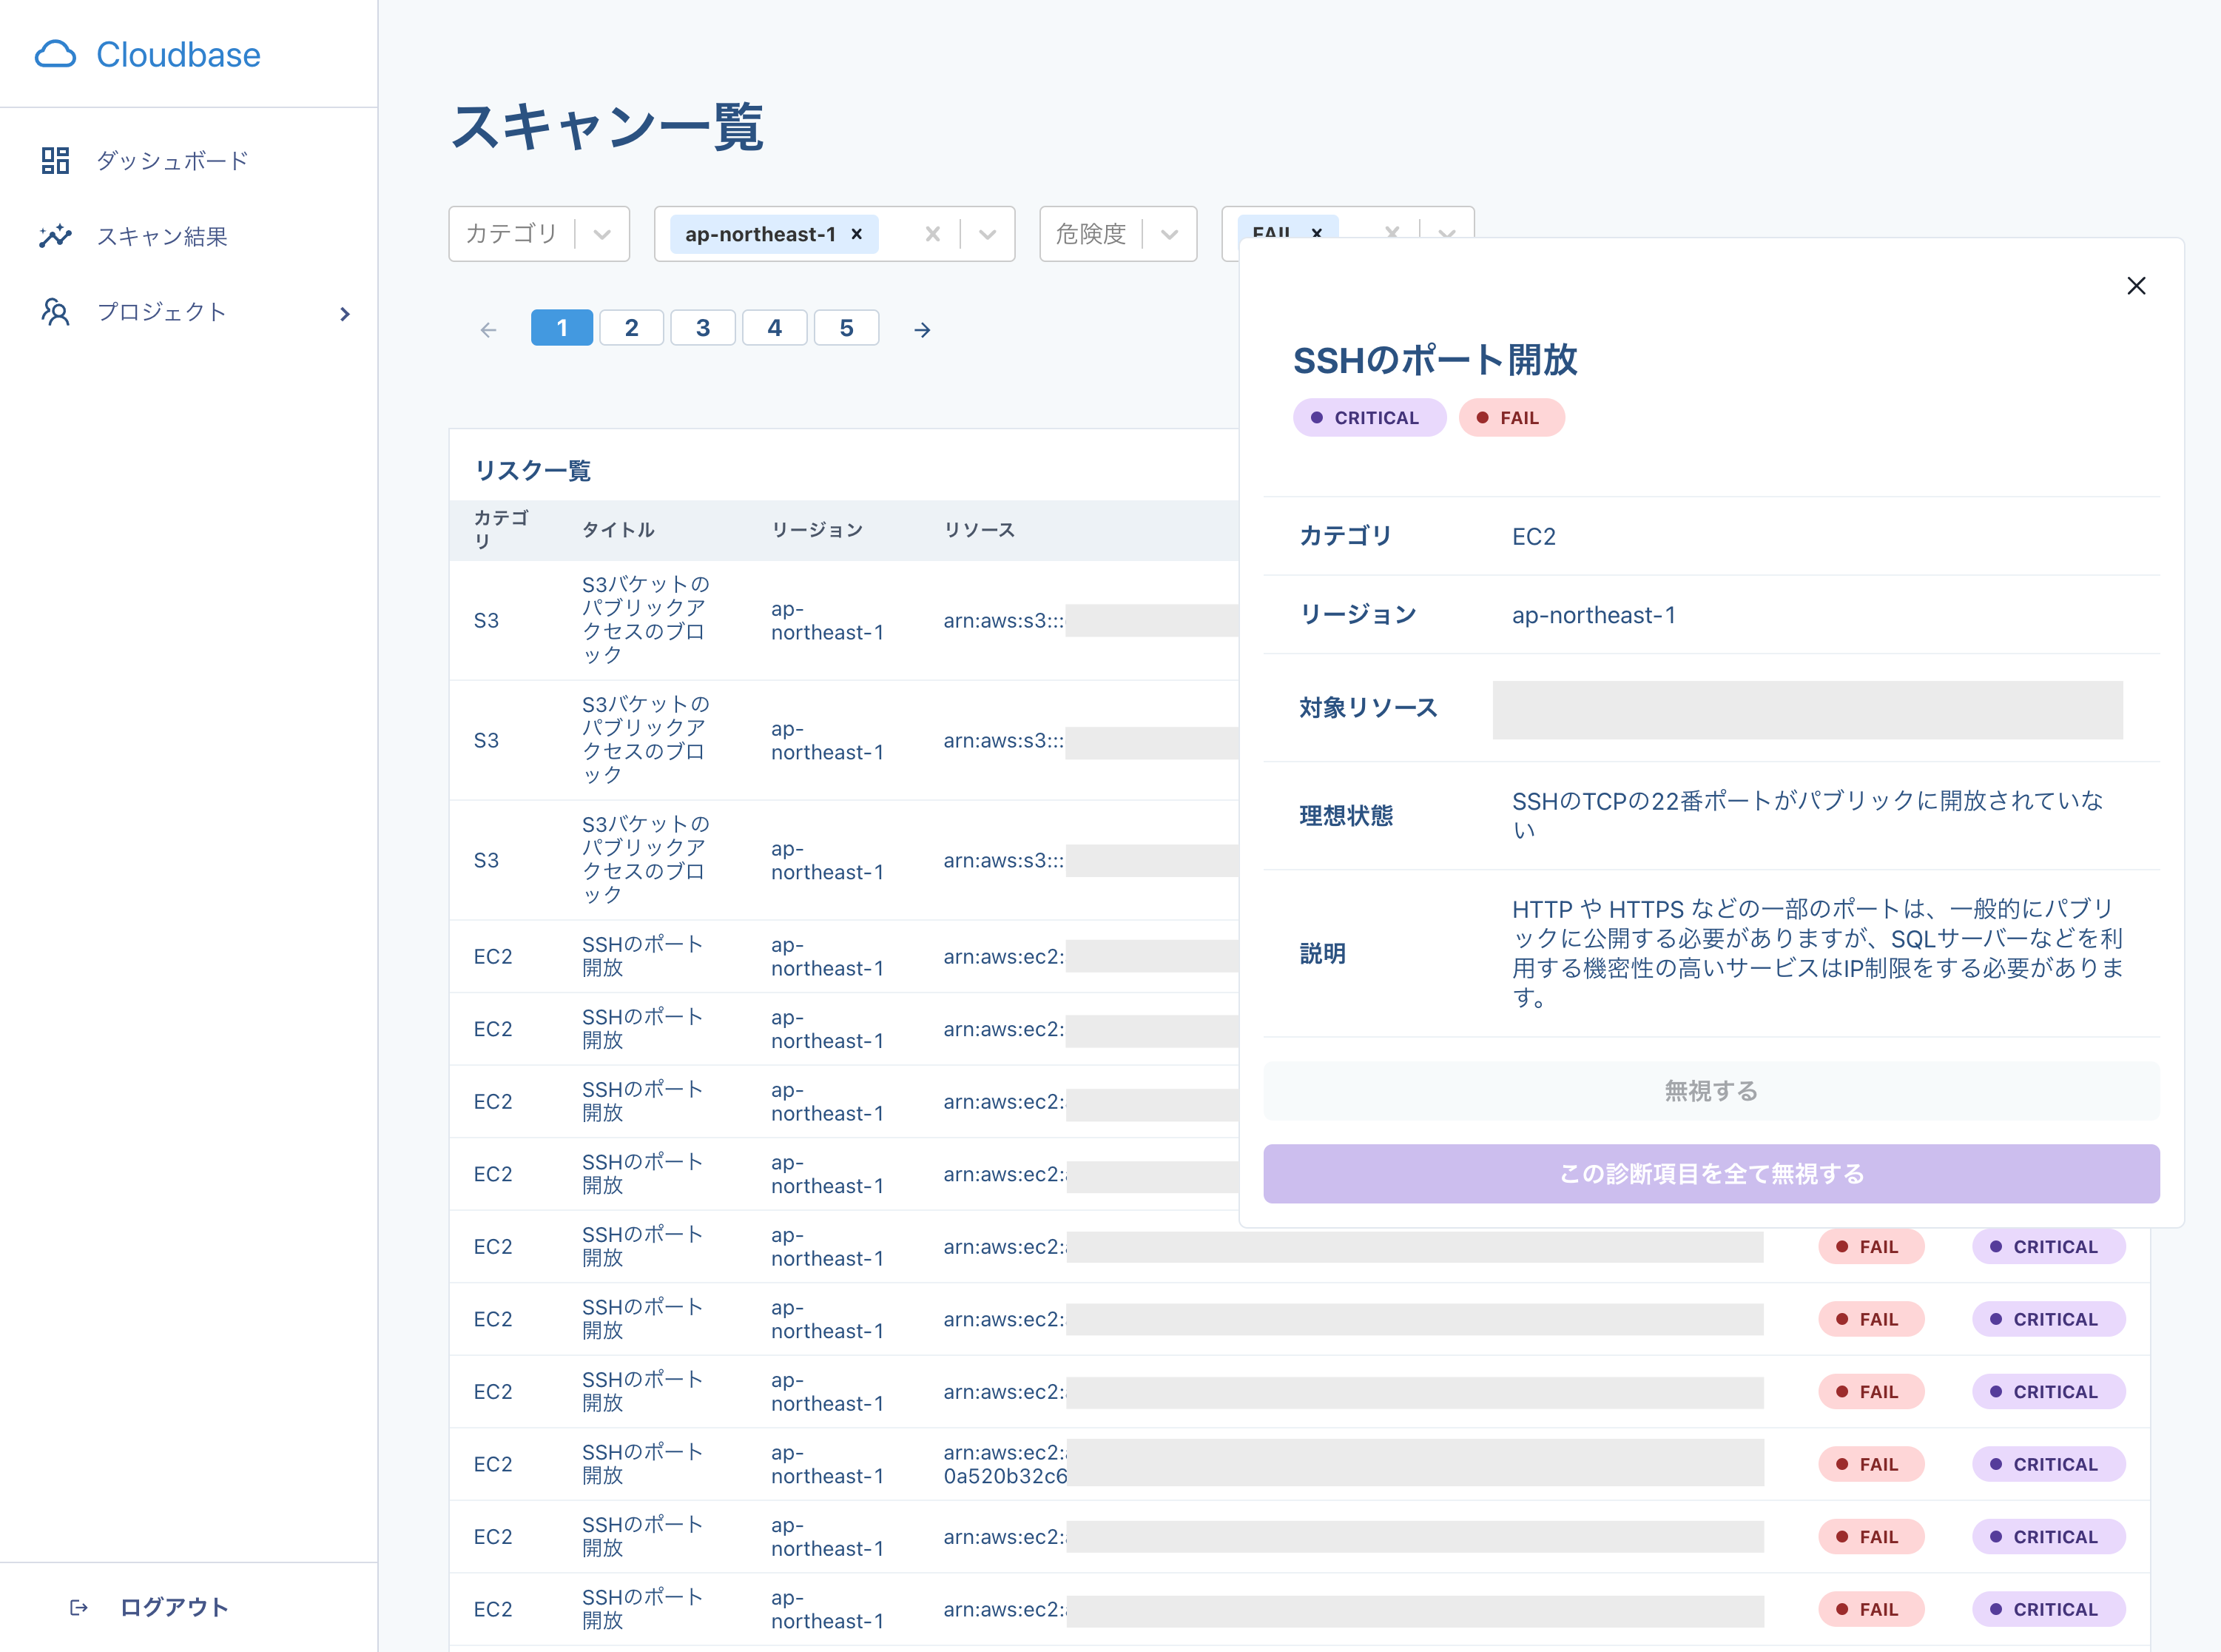Go to next page arrow

pos(922,329)
